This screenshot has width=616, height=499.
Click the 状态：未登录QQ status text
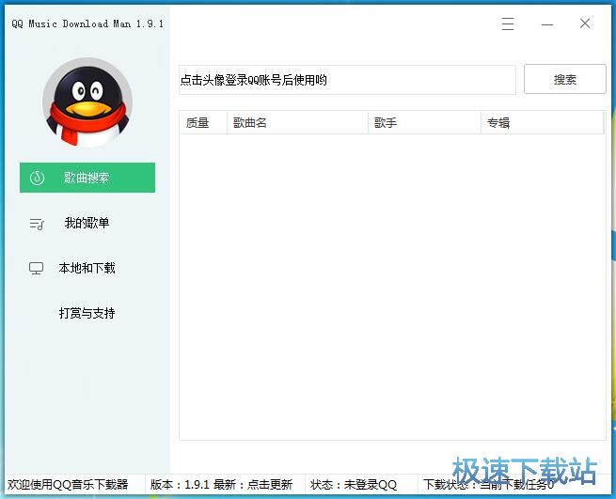tap(354, 485)
